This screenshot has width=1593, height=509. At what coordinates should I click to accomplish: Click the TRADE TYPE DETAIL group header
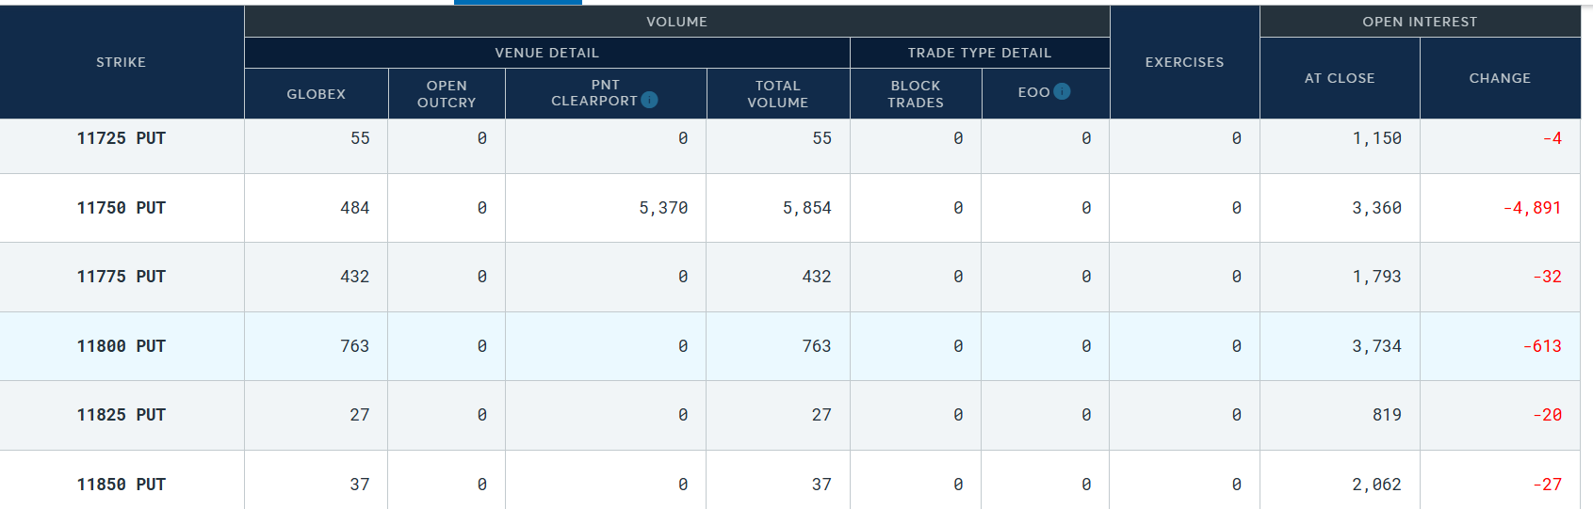[x=979, y=53]
